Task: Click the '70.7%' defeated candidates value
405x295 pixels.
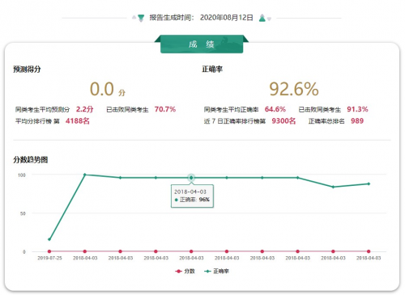Action: (165, 109)
